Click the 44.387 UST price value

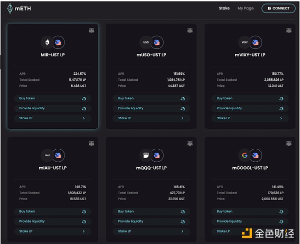pyautogui.click(x=176, y=86)
